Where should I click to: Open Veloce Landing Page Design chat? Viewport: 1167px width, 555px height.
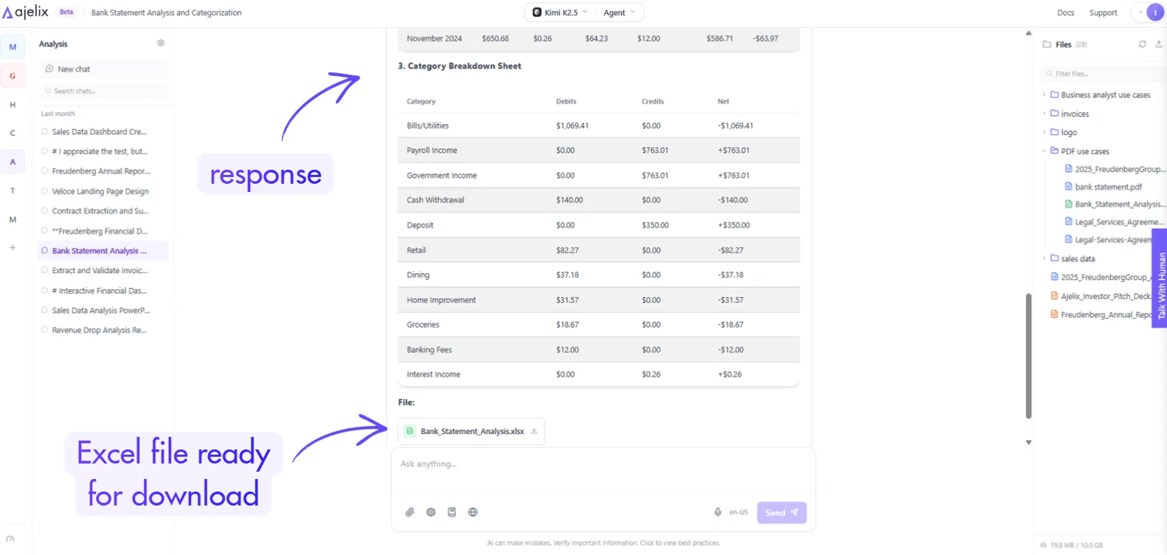click(x=100, y=191)
